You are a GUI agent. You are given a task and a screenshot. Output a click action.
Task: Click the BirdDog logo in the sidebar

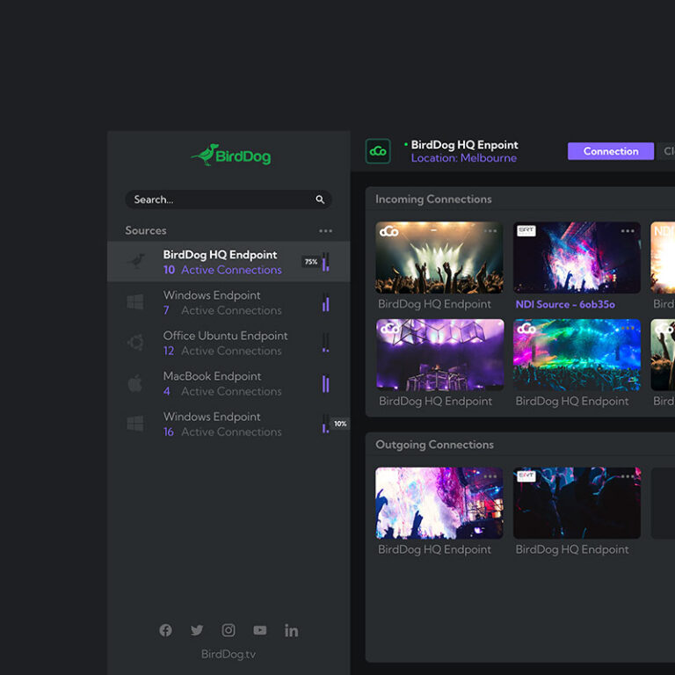[x=231, y=155]
